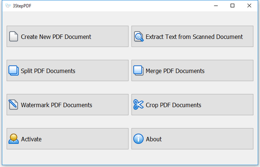Minimize the 3StepPDF window
Screen dimensions: 260x167
pyautogui.click(x=216, y=6)
